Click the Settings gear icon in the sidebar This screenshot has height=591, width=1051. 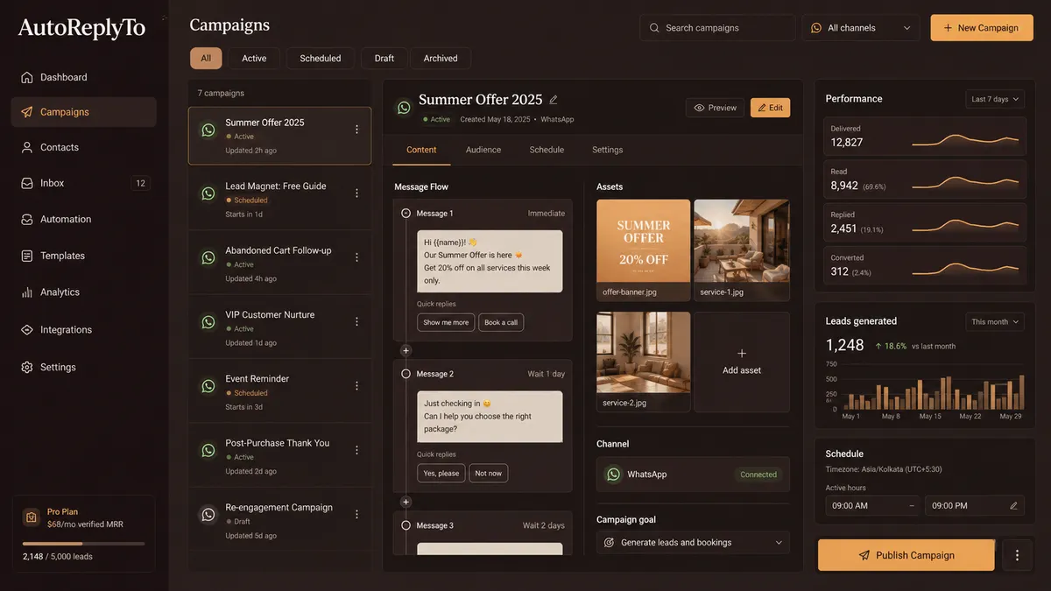27,367
